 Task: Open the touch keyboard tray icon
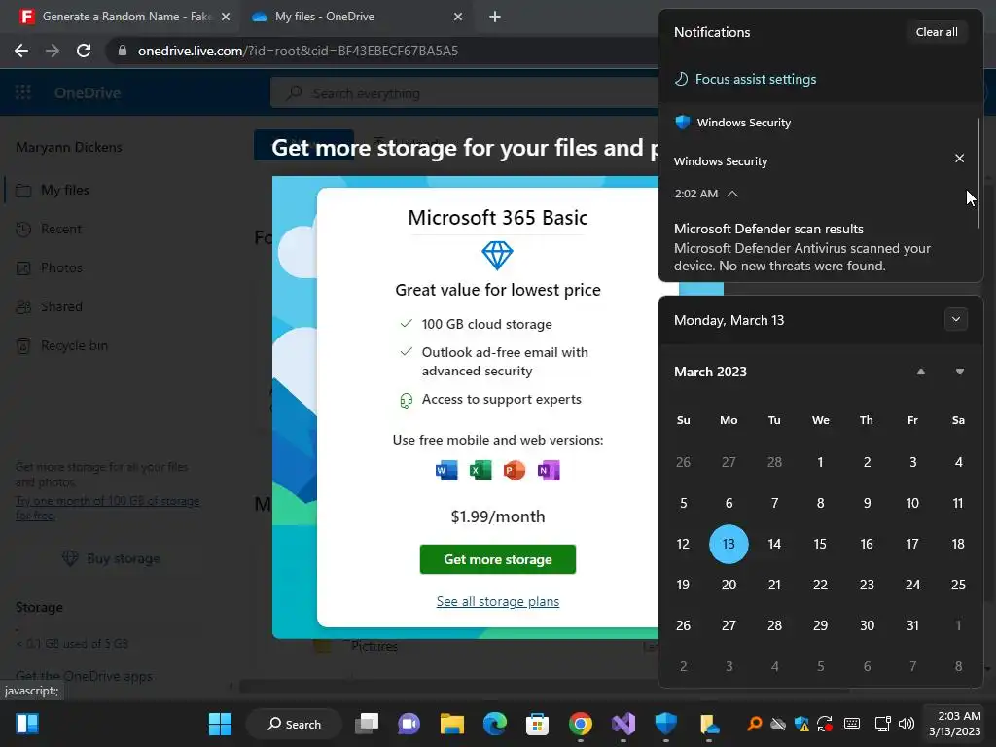tap(852, 724)
